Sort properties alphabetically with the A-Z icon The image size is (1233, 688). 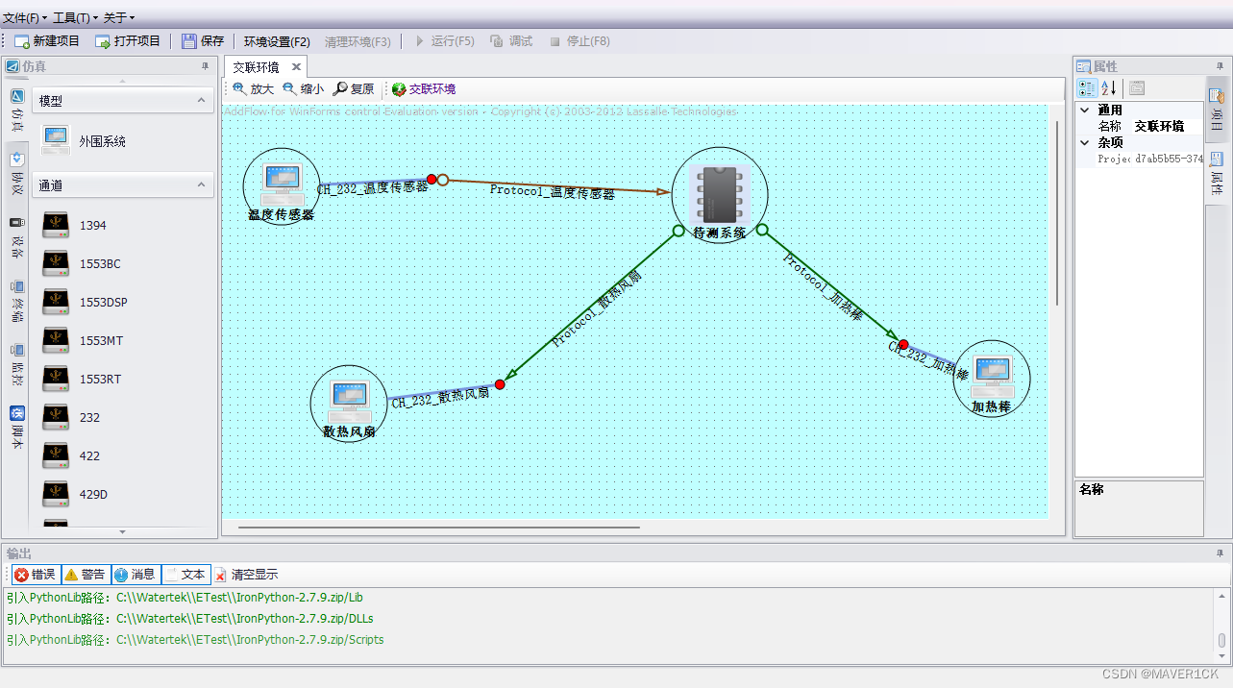coord(1108,88)
